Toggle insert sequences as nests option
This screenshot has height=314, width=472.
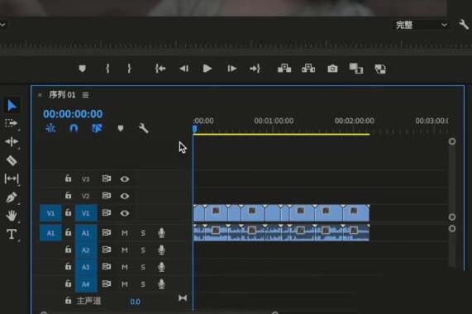pos(50,128)
